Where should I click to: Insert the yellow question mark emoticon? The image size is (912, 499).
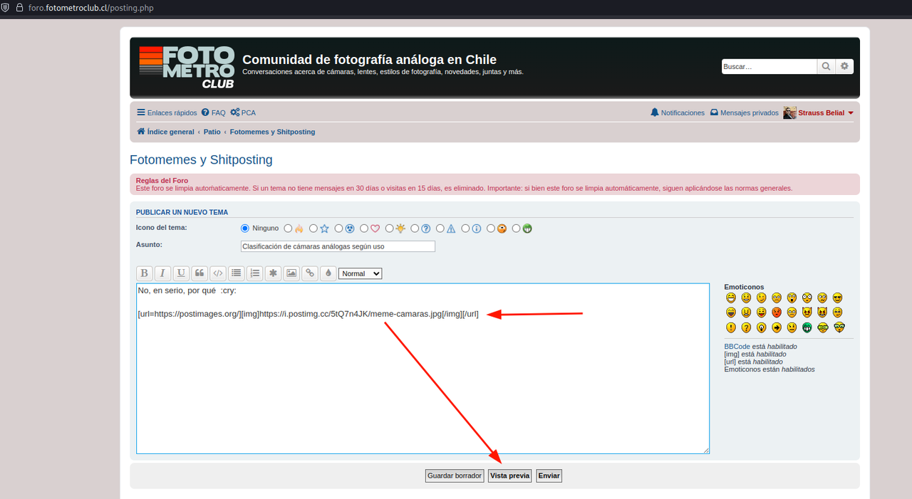746,327
